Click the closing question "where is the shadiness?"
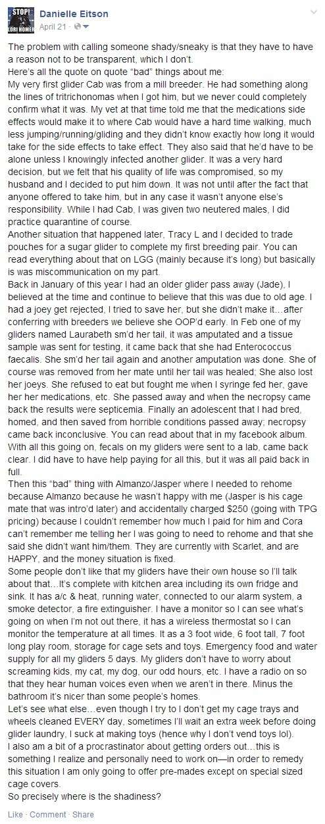Screen dimensions: 325x824 (114, 794)
